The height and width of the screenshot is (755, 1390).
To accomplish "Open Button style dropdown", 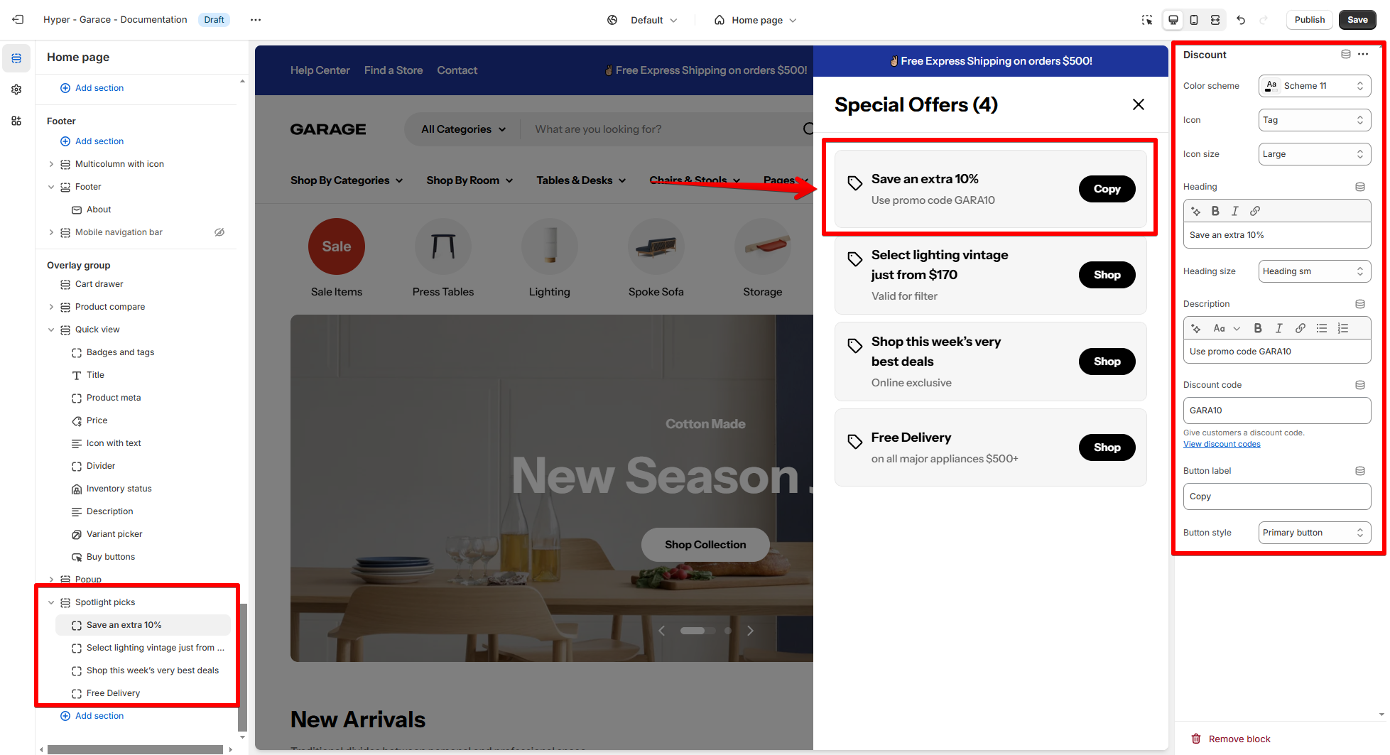I will [x=1315, y=533].
